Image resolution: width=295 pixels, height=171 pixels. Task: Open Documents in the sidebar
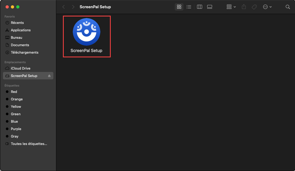tap(28, 45)
